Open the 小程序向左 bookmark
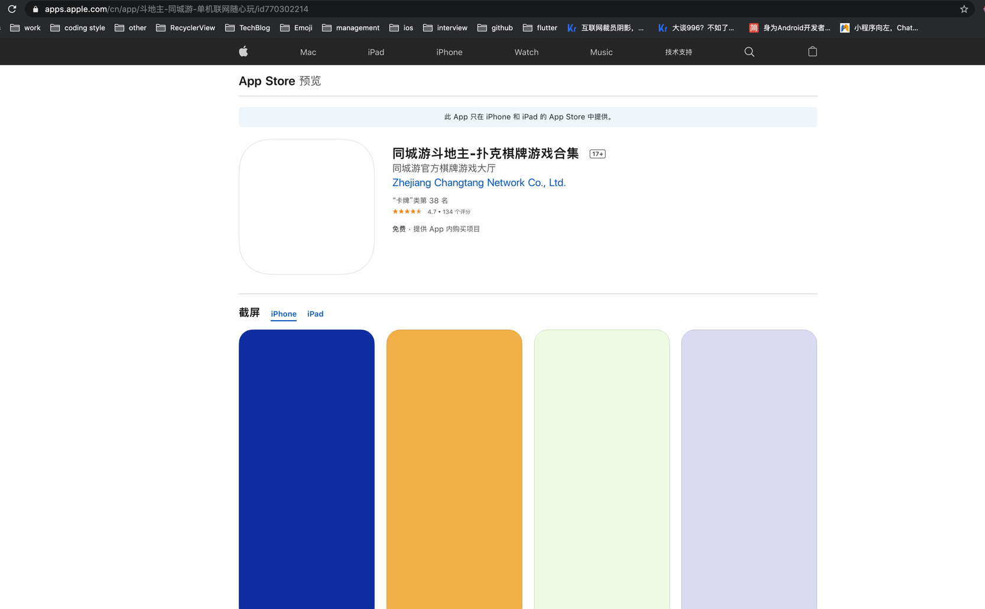This screenshot has width=985, height=609. pyautogui.click(x=879, y=28)
